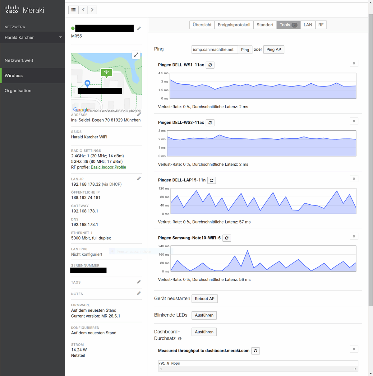The image size is (373, 376).
Task: Click the Reboot AP button
Action: 205,299
